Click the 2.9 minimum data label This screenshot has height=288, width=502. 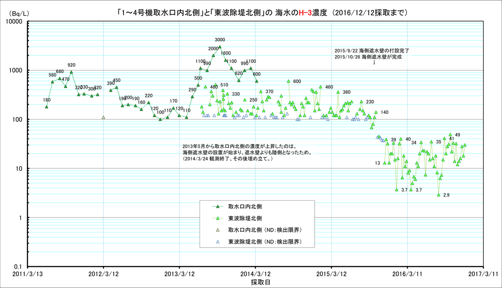tap(446, 195)
